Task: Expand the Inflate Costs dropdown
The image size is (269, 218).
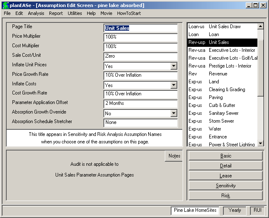Action: tap(174, 85)
